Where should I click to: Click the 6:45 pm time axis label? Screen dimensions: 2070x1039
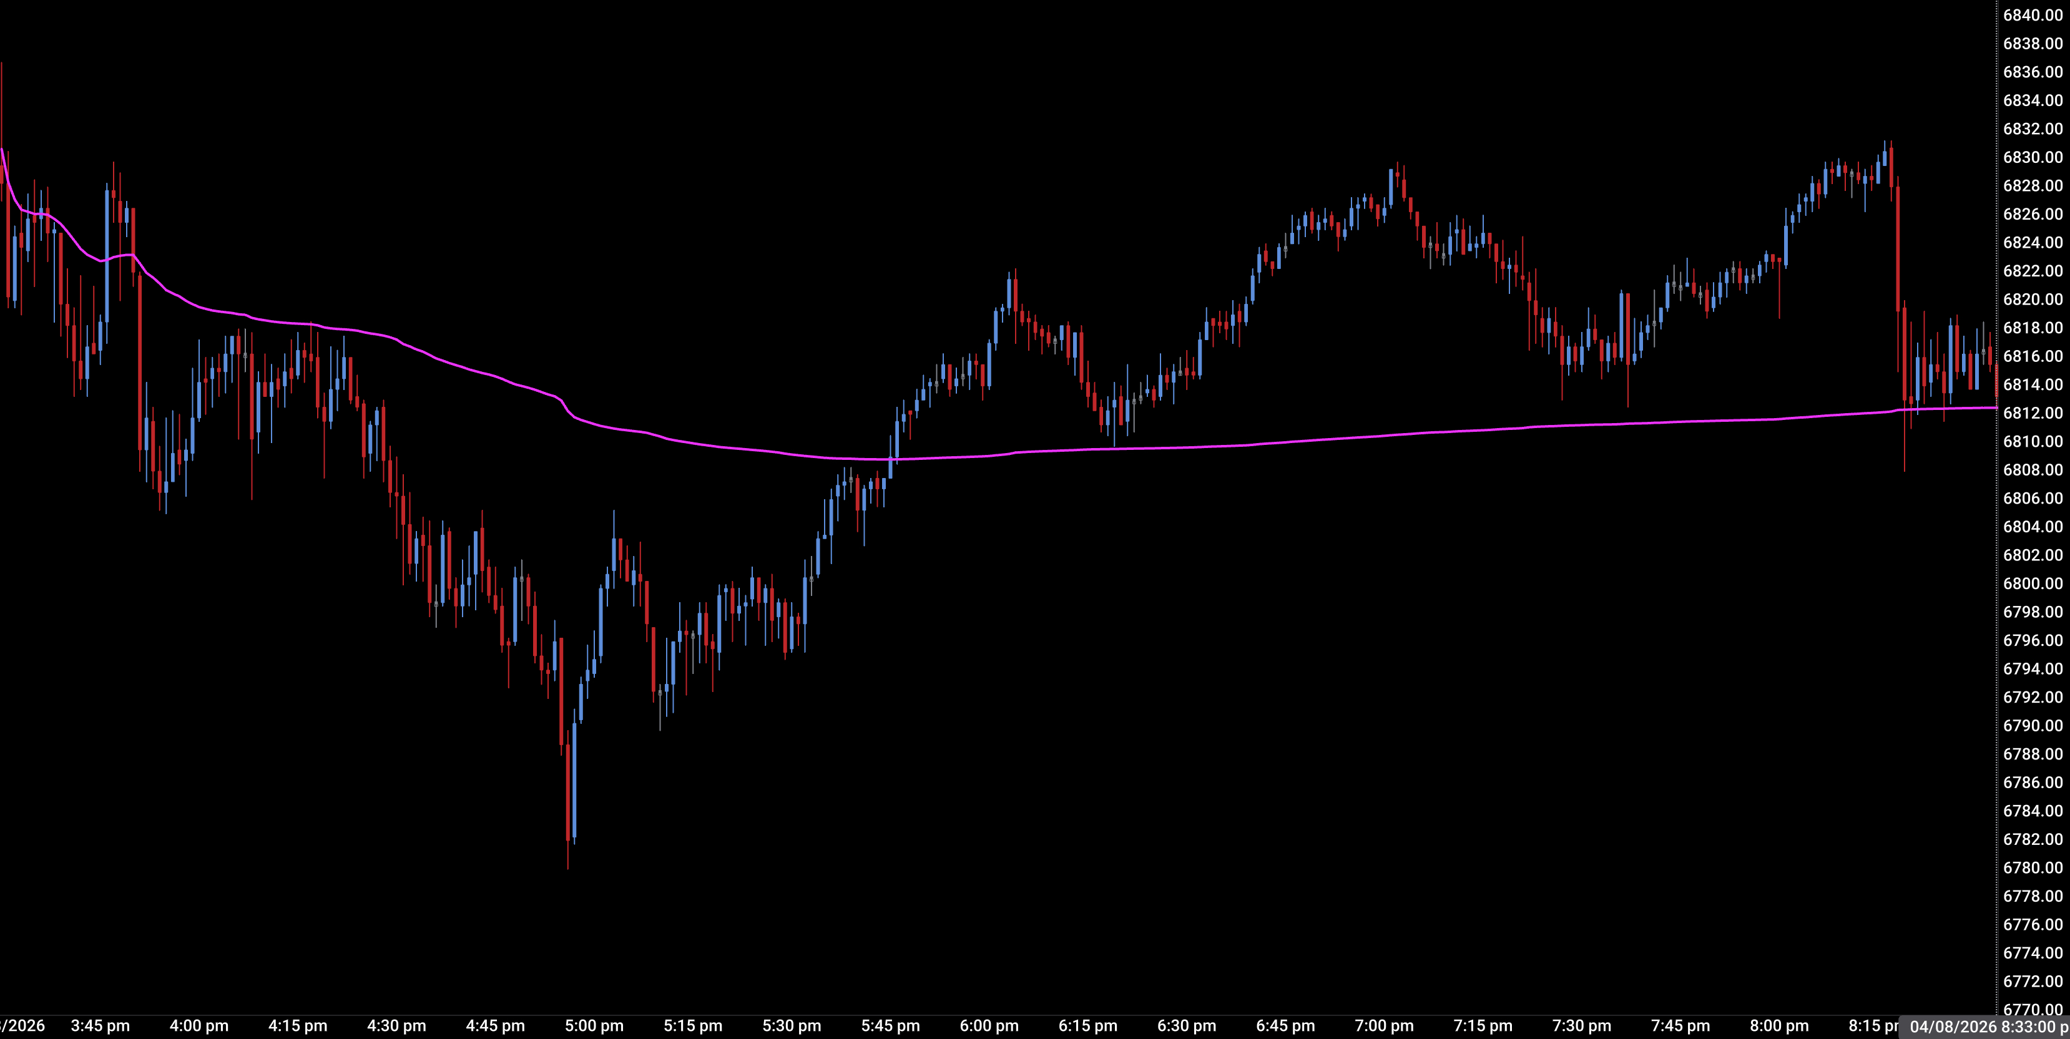click(x=1286, y=1026)
